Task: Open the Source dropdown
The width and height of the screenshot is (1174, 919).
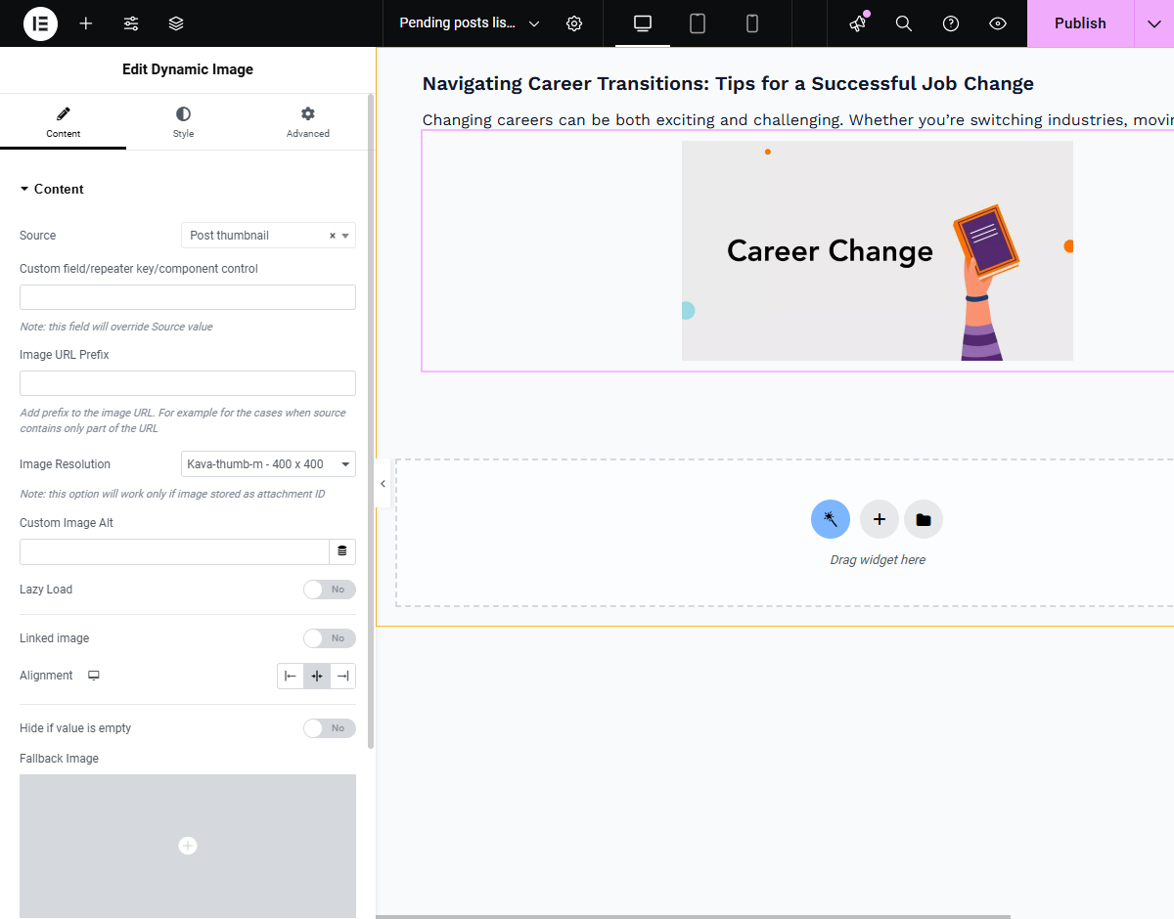Action: click(x=268, y=236)
